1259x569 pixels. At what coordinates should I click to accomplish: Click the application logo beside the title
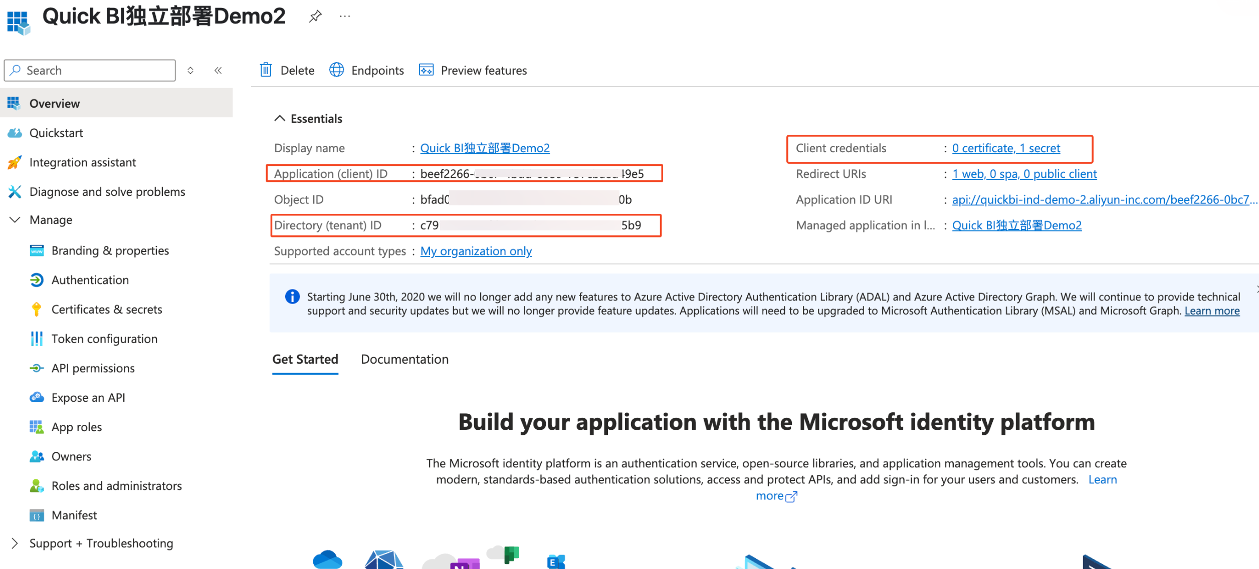point(19,23)
